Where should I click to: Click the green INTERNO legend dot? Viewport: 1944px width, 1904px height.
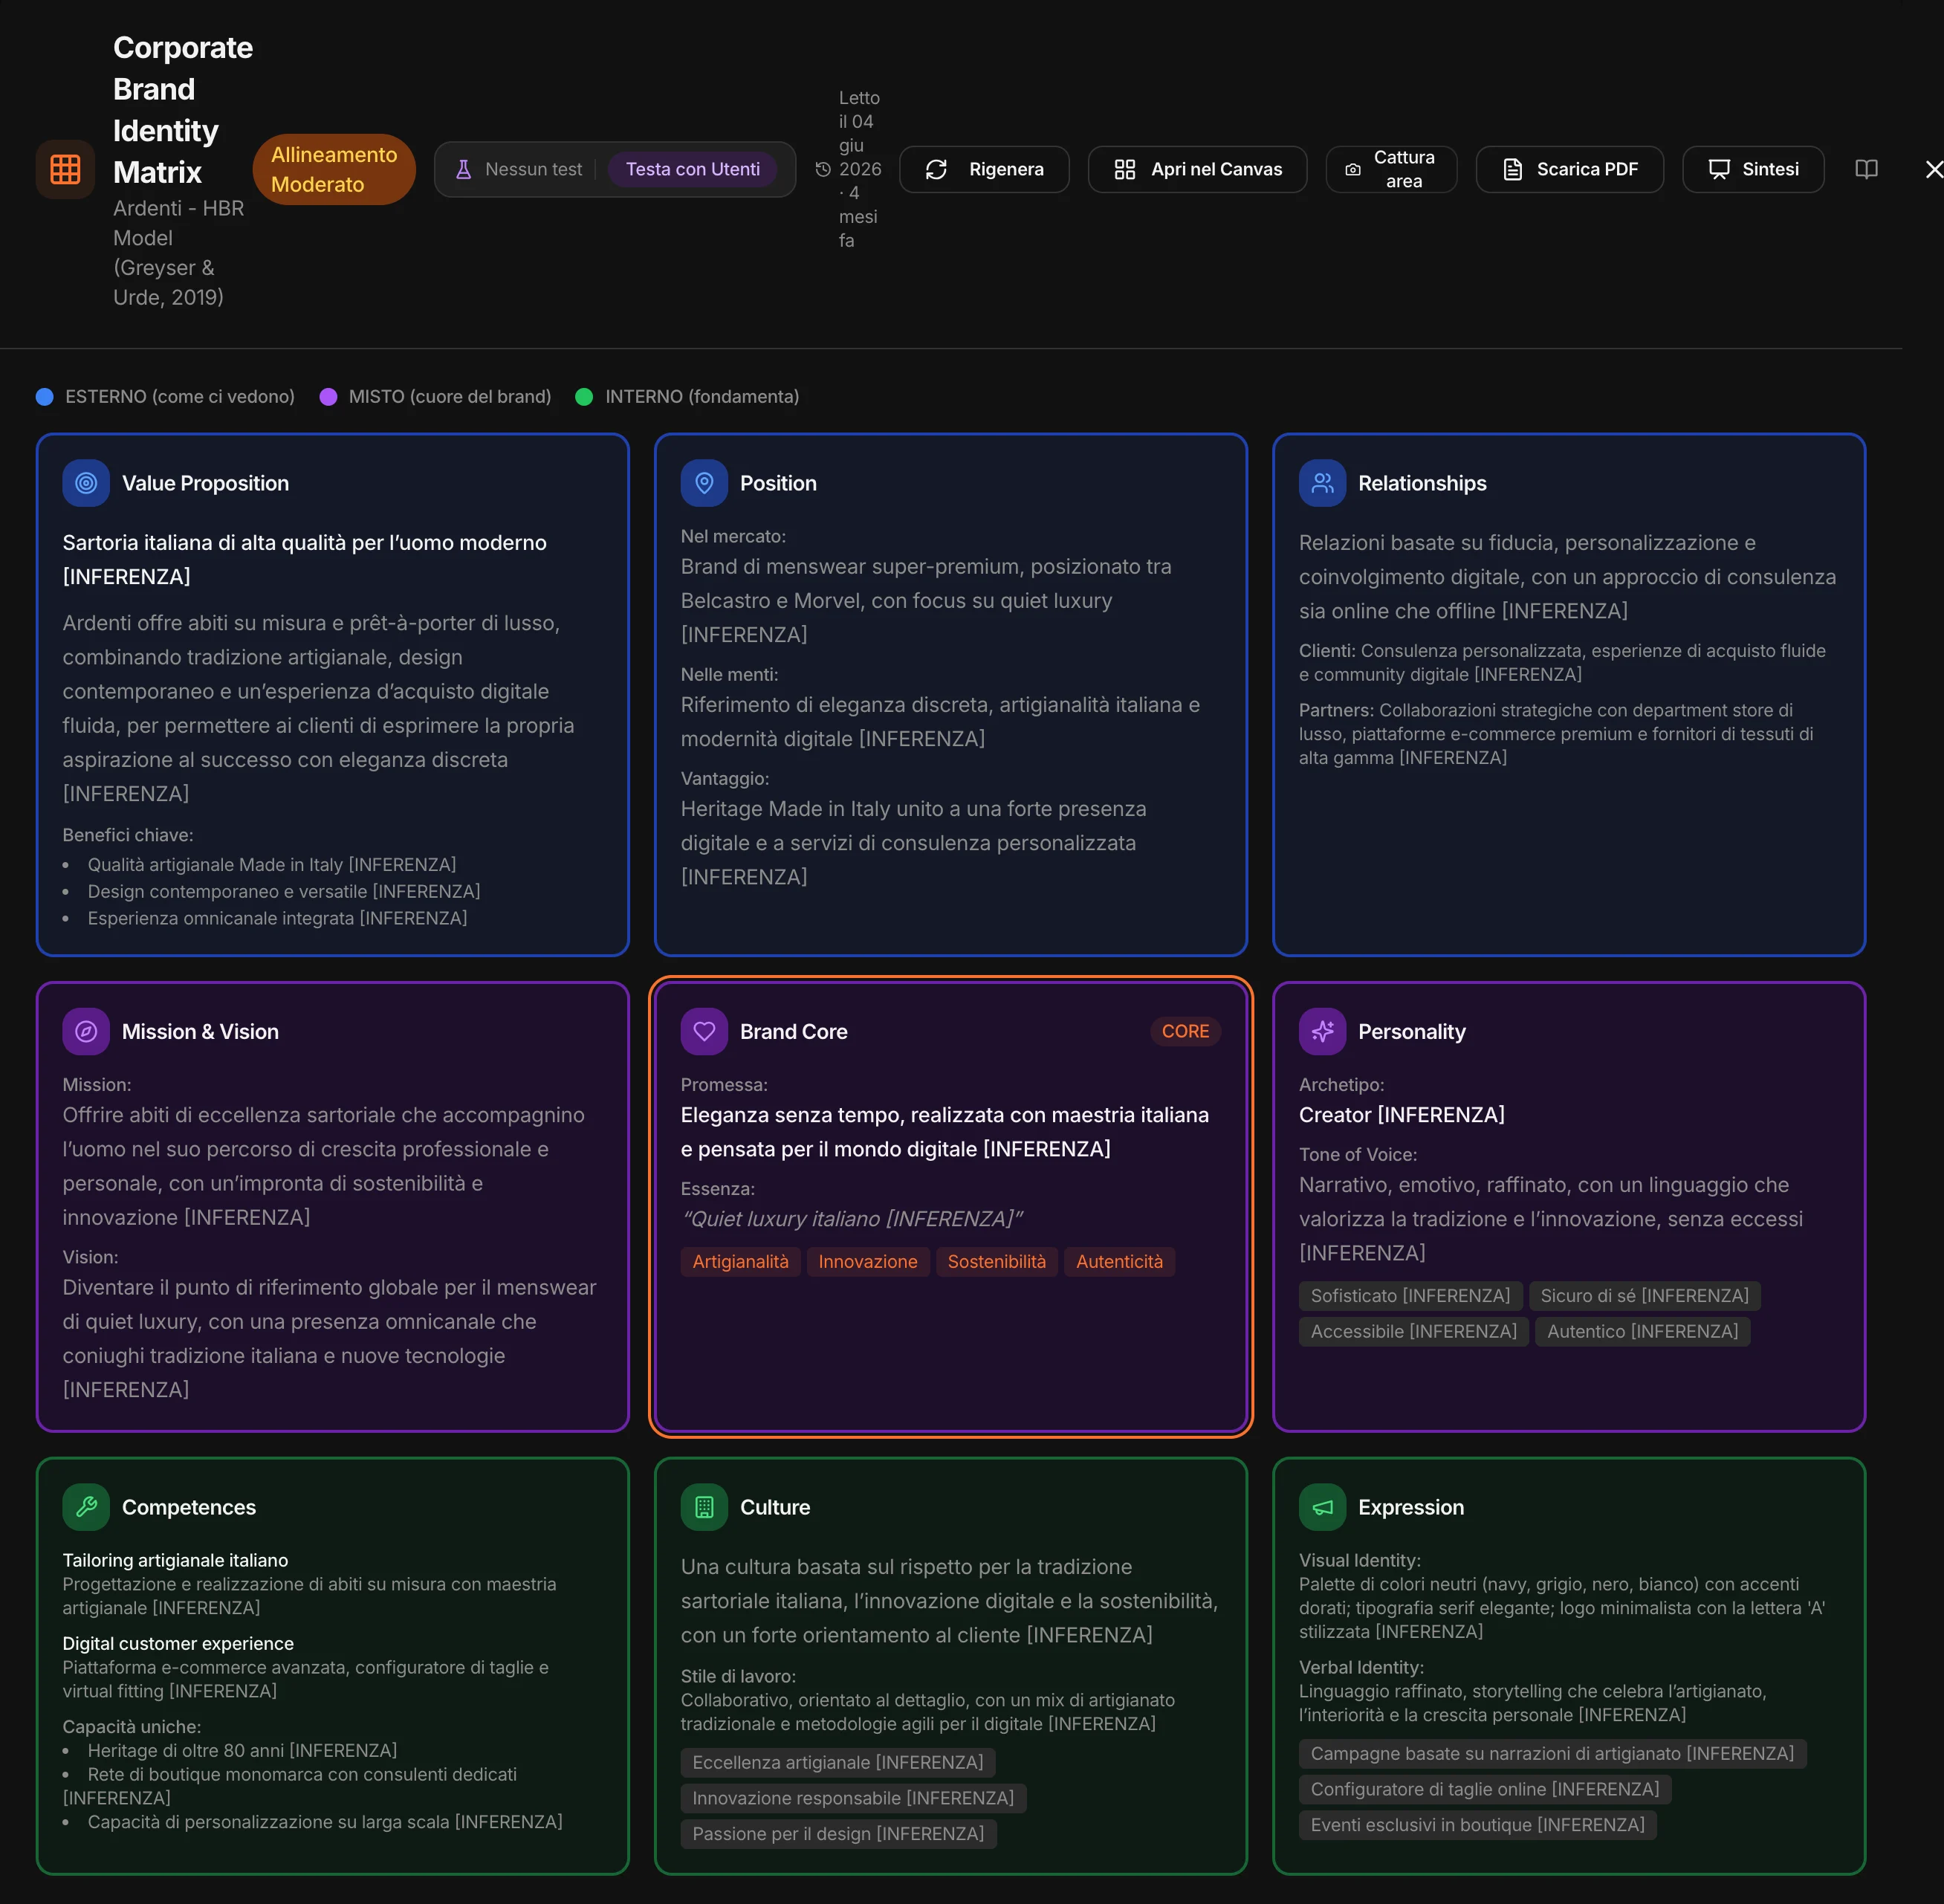click(x=584, y=397)
